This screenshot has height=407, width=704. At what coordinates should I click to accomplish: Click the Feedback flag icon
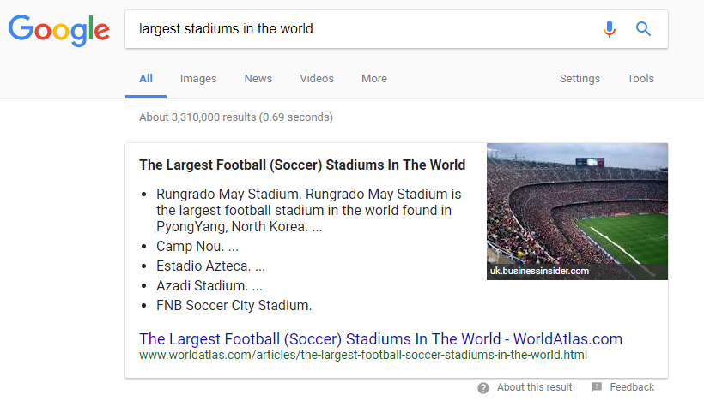click(597, 386)
